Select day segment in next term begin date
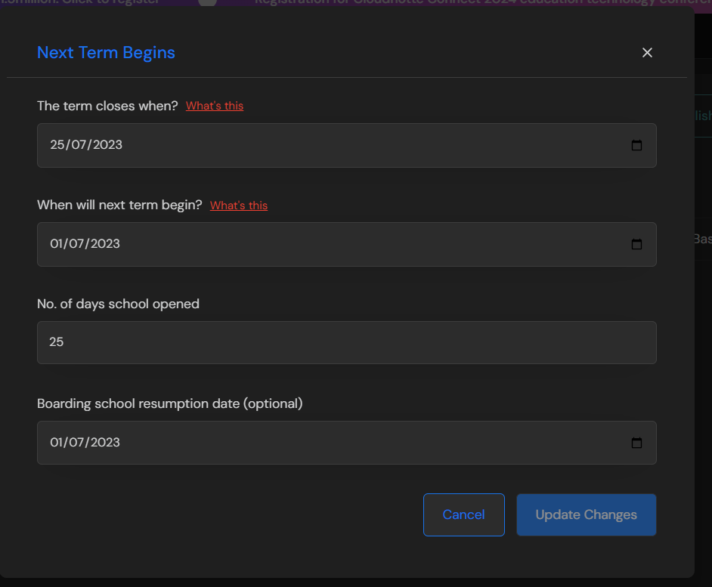 click(57, 244)
